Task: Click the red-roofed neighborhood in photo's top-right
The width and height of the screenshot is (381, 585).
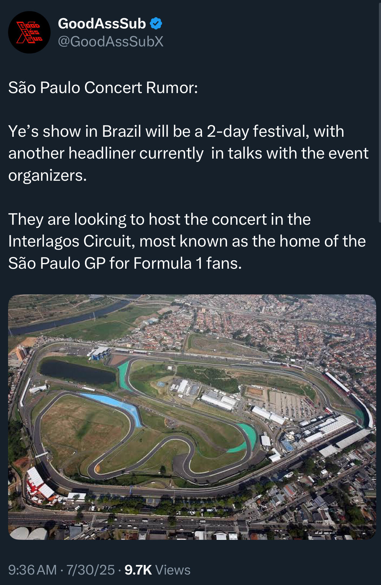Action: point(314,323)
